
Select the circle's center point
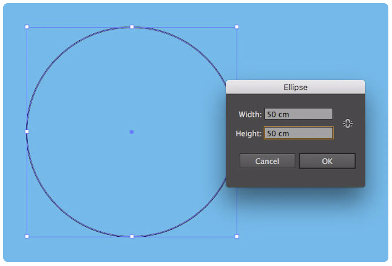click(x=131, y=132)
